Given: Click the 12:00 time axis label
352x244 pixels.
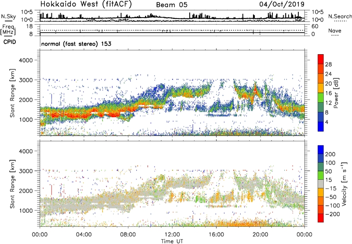Looking at the screenshot, I should [x=172, y=235].
